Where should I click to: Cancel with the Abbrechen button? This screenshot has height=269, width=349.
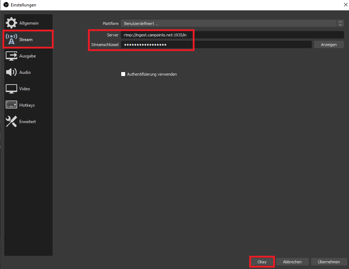[x=292, y=262]
